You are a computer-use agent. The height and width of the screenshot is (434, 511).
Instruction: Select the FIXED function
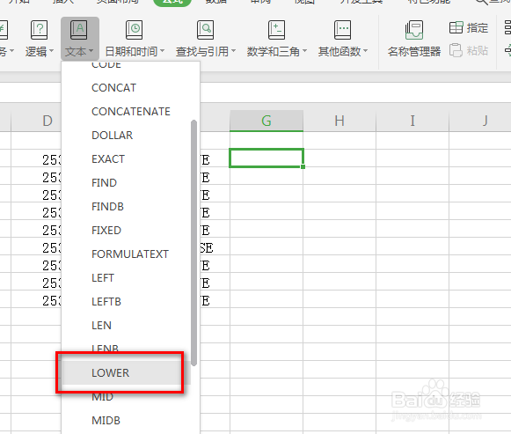(106, 231)
